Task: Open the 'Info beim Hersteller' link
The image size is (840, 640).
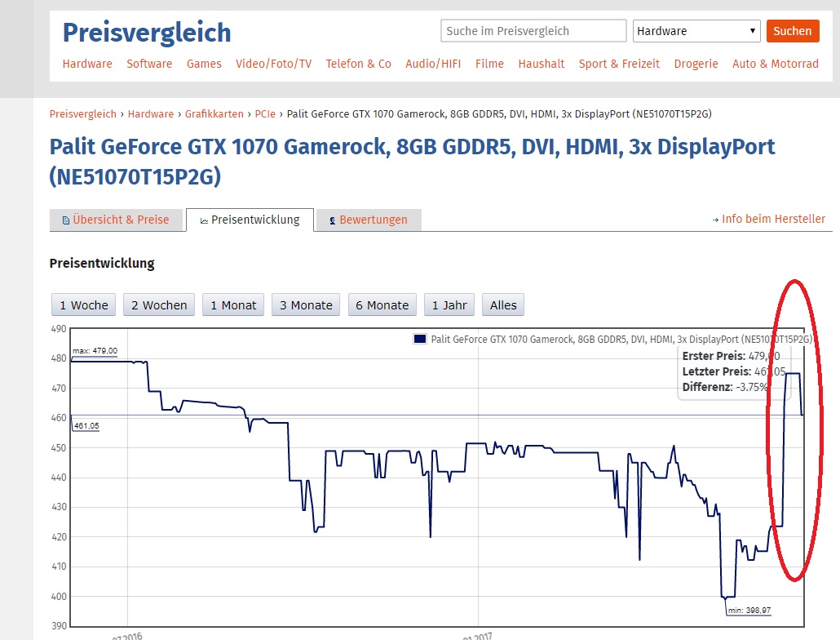Action: (773, 219)
